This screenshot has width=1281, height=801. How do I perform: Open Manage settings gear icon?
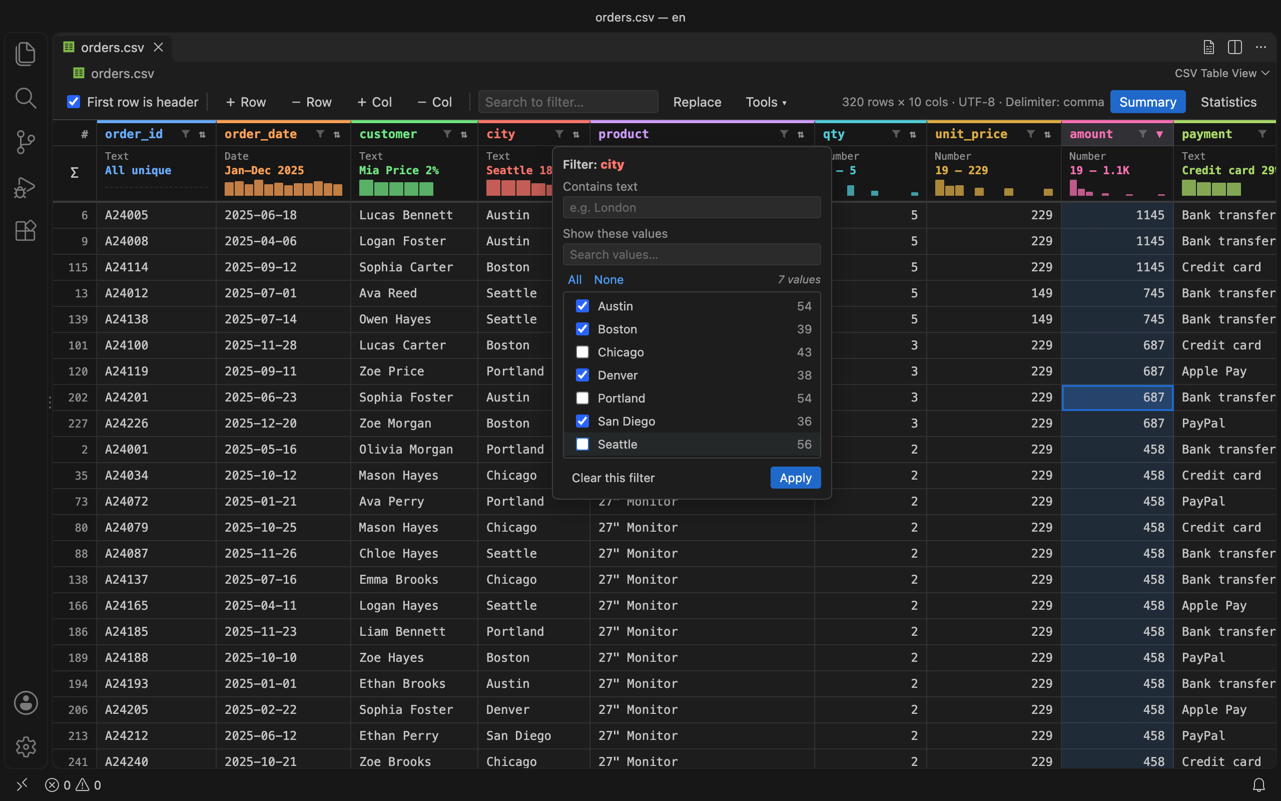click(x=26, y=747)
